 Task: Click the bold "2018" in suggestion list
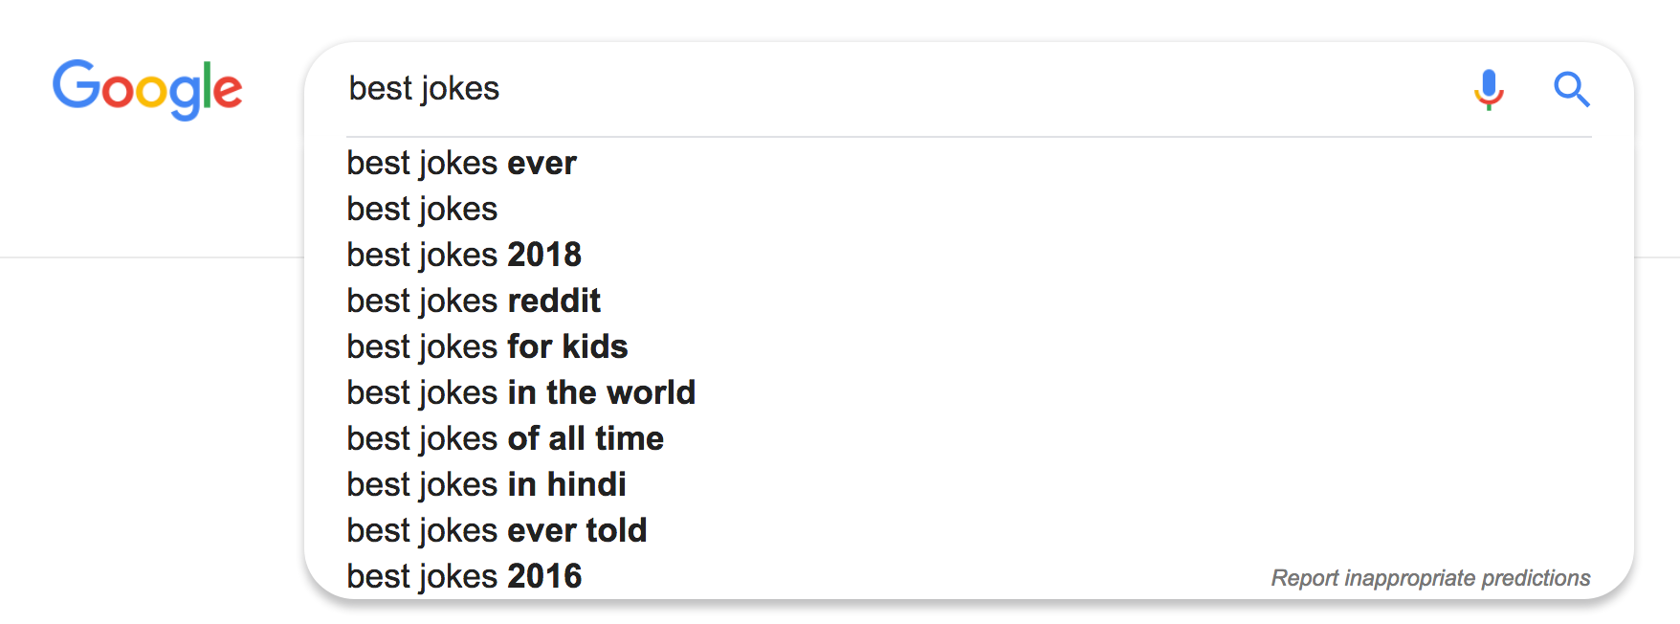(x=544, y=255)
